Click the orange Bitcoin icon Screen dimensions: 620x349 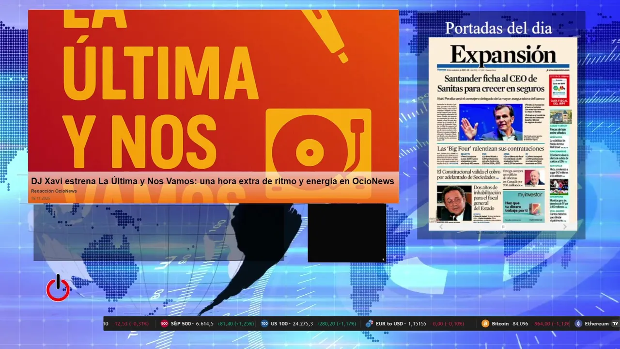[485, 323]
